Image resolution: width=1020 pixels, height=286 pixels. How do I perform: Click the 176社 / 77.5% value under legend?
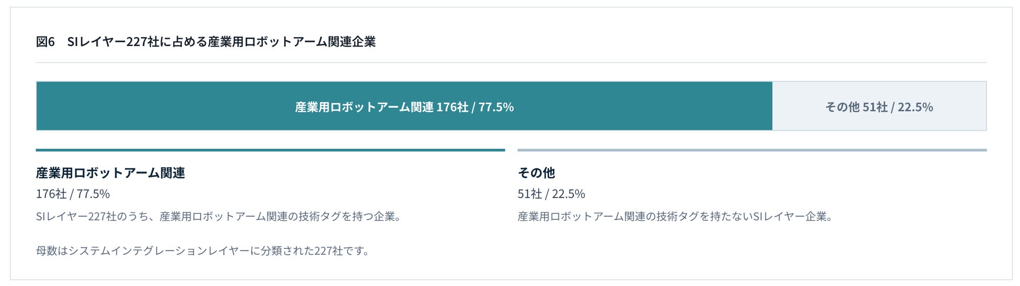tap(73, 194)
